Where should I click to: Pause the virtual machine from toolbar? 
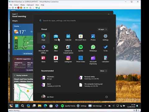click(x=25, y=8)
